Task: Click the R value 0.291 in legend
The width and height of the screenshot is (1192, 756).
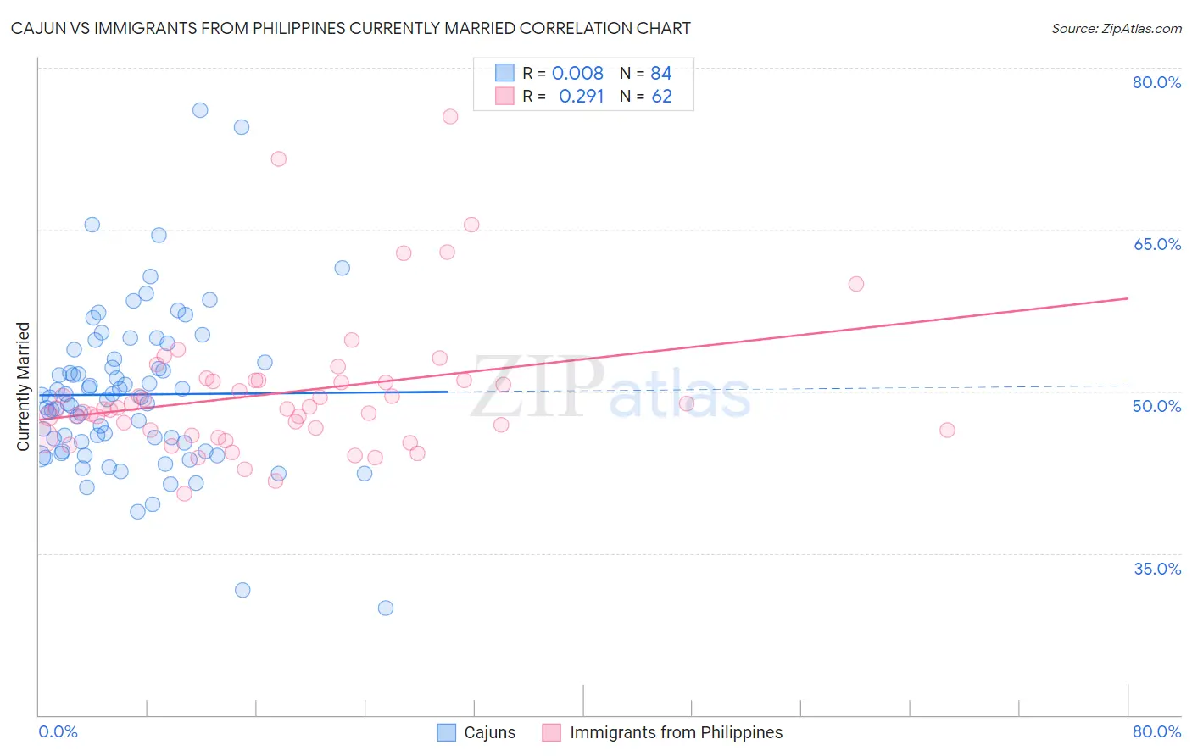Action: (581, 96)
